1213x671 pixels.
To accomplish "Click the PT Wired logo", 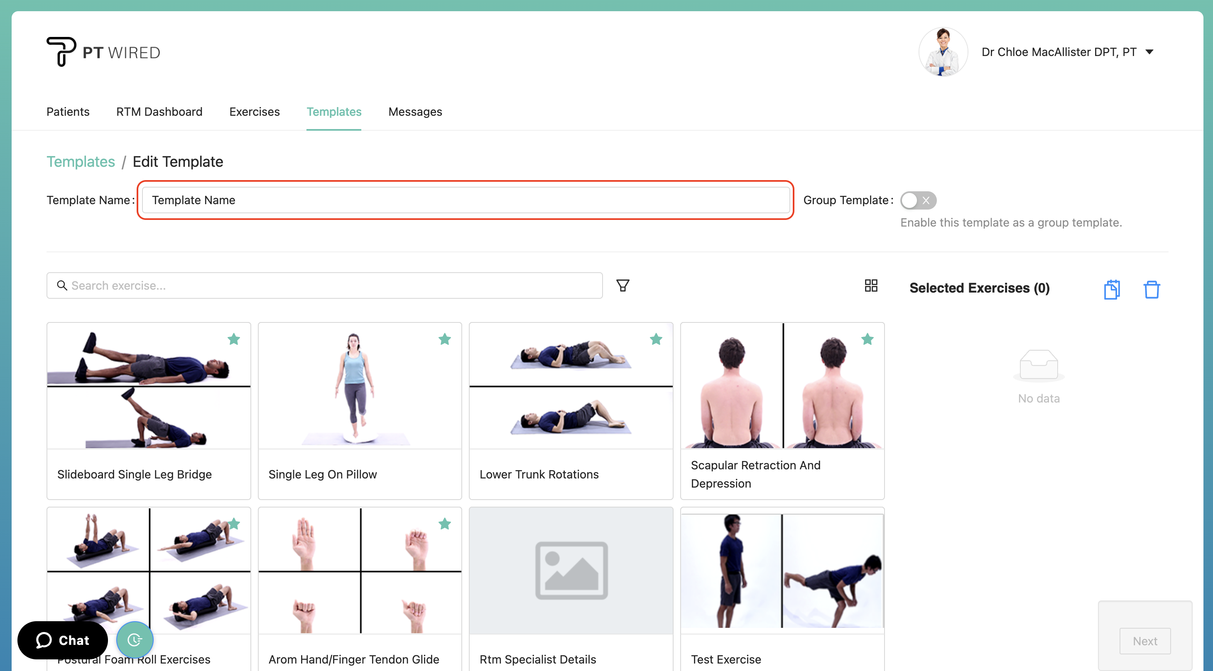I will tap(103, 52).
